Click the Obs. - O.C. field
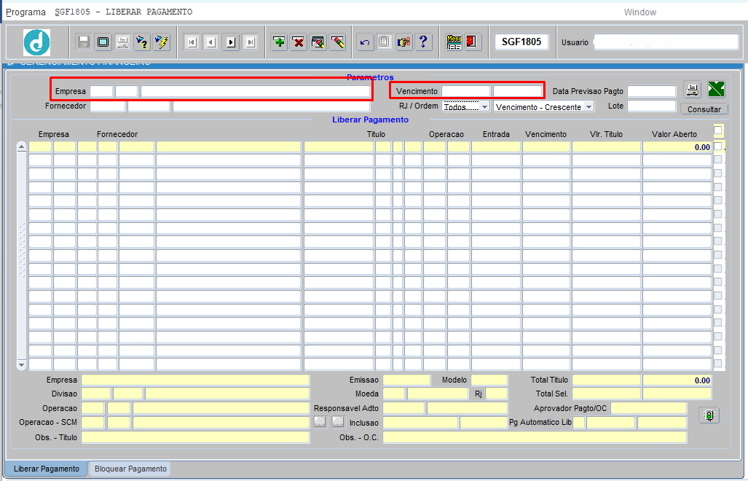The image size is (748, 481). point(535,437)
